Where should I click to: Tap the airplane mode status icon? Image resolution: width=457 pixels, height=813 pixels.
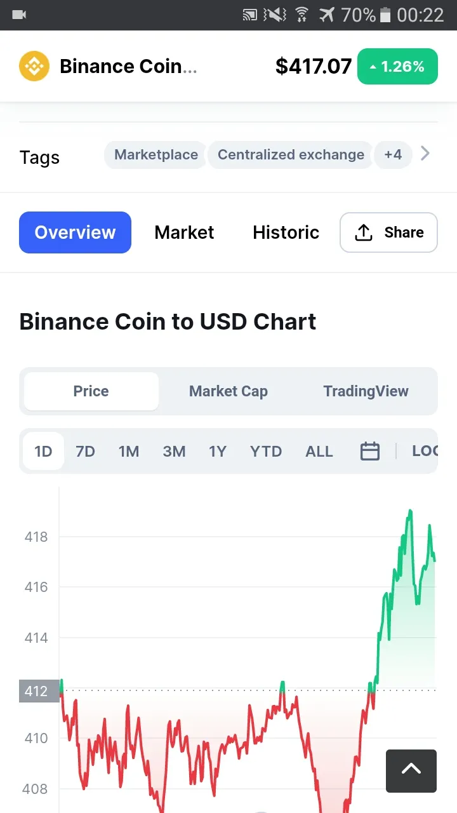point(327,15)
